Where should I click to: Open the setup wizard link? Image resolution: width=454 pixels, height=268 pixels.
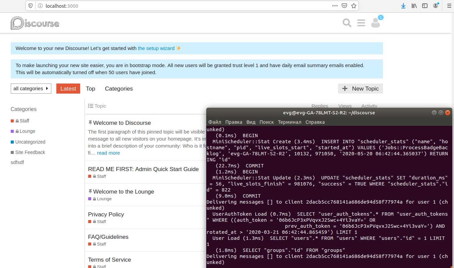click(x=156, y=48)
